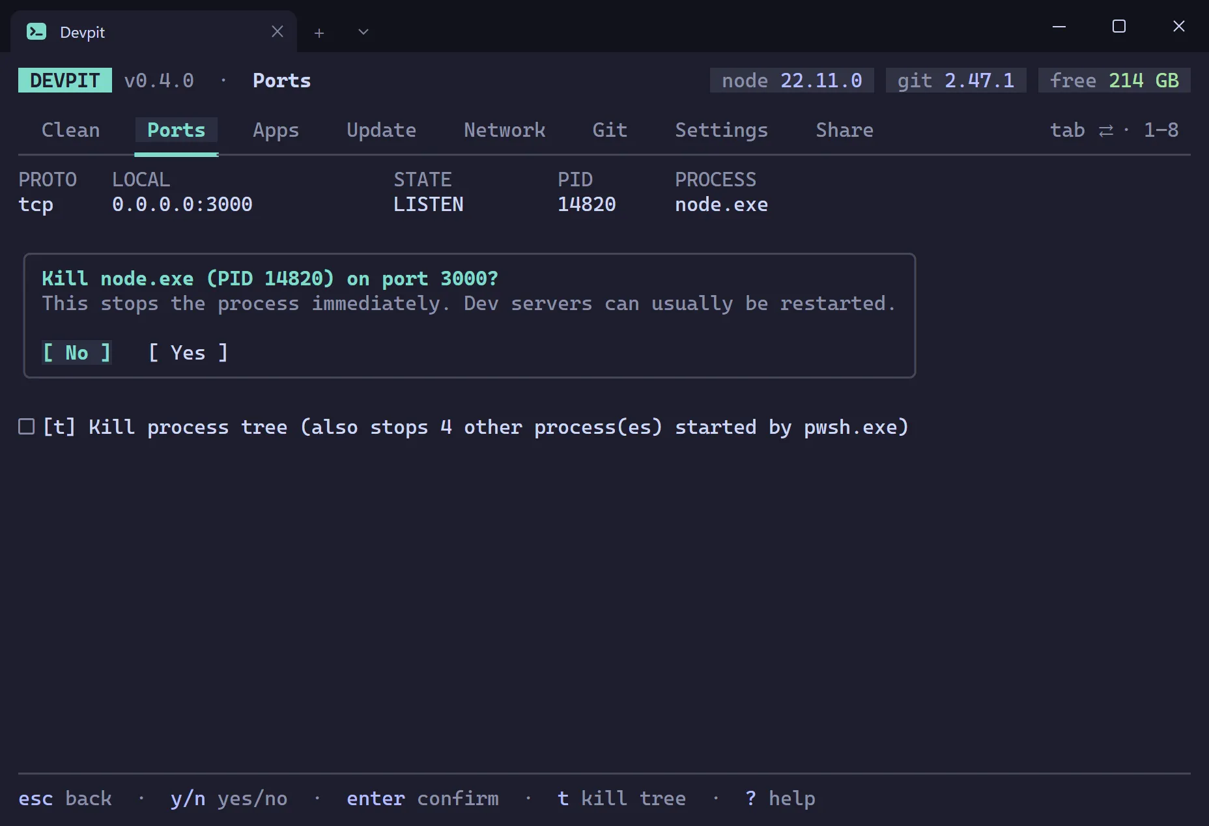Go to the Update tab
The image size is (1209, 826).
point(382,130)
